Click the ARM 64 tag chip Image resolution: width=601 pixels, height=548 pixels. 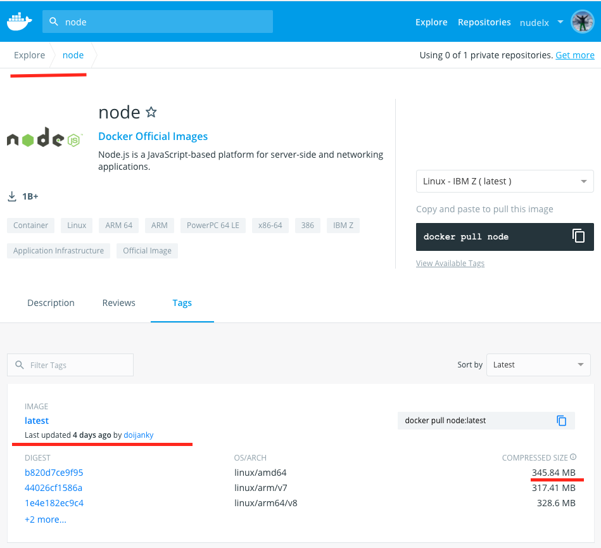(x=119, y=226)
